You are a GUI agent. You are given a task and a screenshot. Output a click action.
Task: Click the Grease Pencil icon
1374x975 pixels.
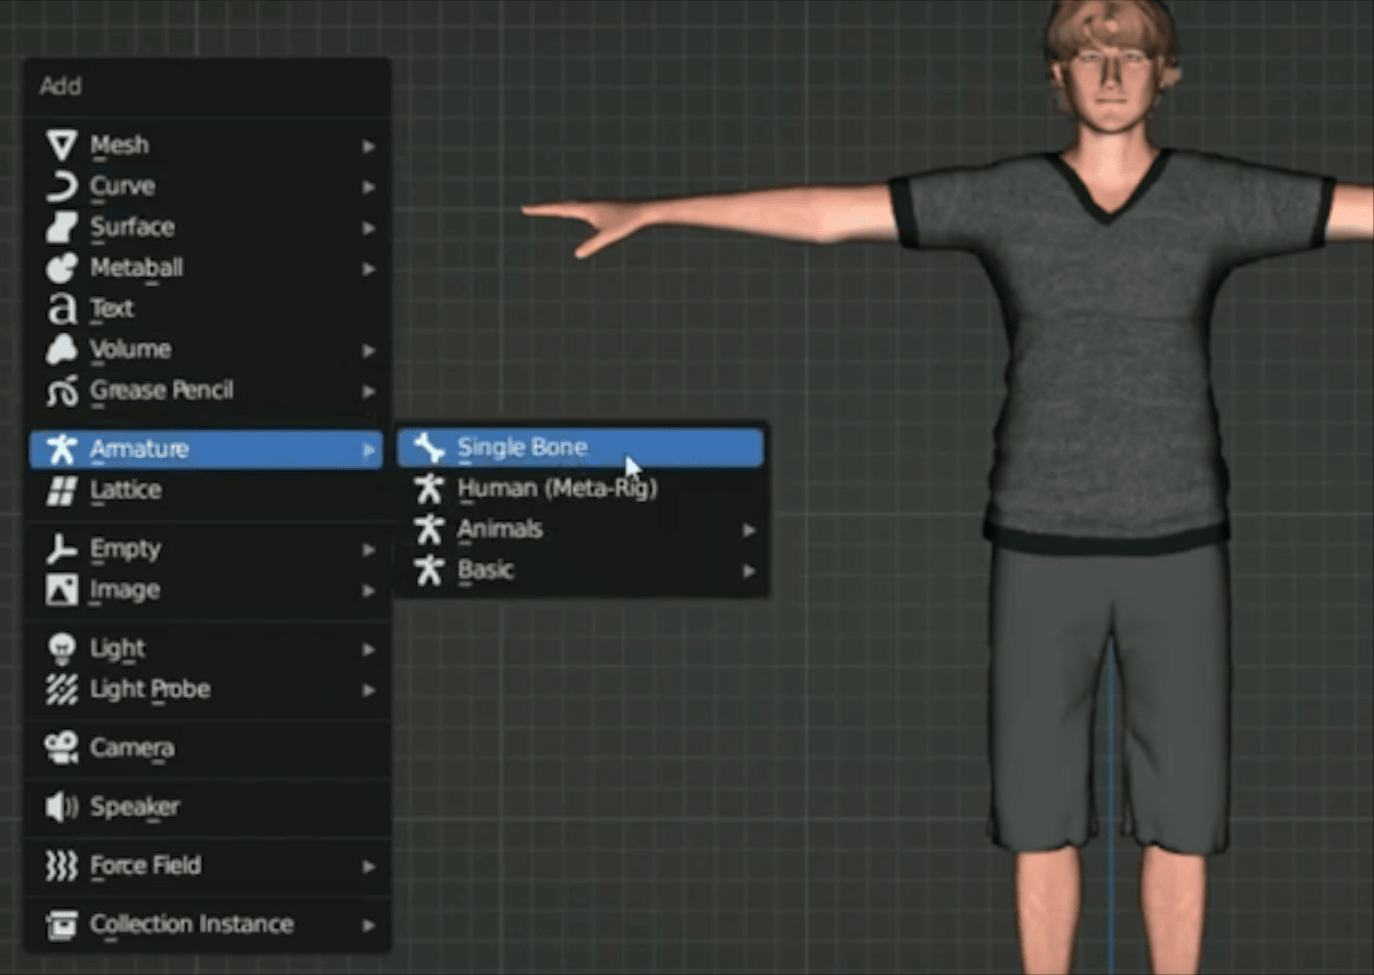(61, 390)
